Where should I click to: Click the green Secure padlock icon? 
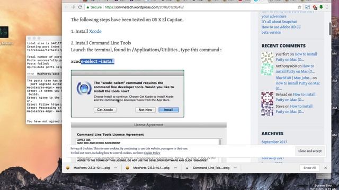87,7
